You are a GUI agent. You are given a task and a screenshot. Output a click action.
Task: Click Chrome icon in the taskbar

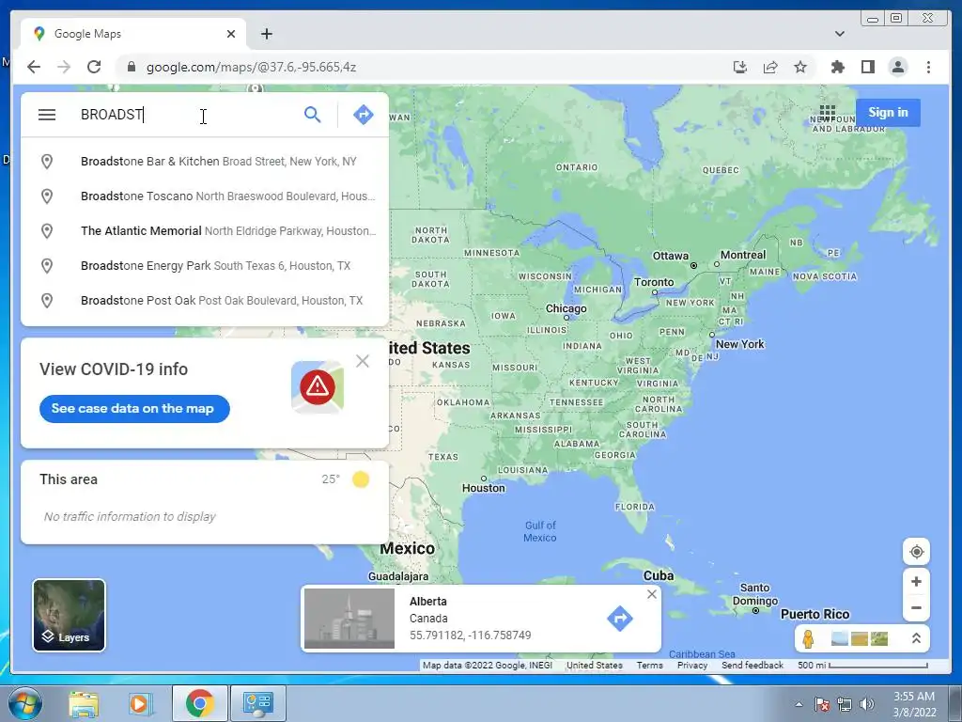[x=199, y=703]
